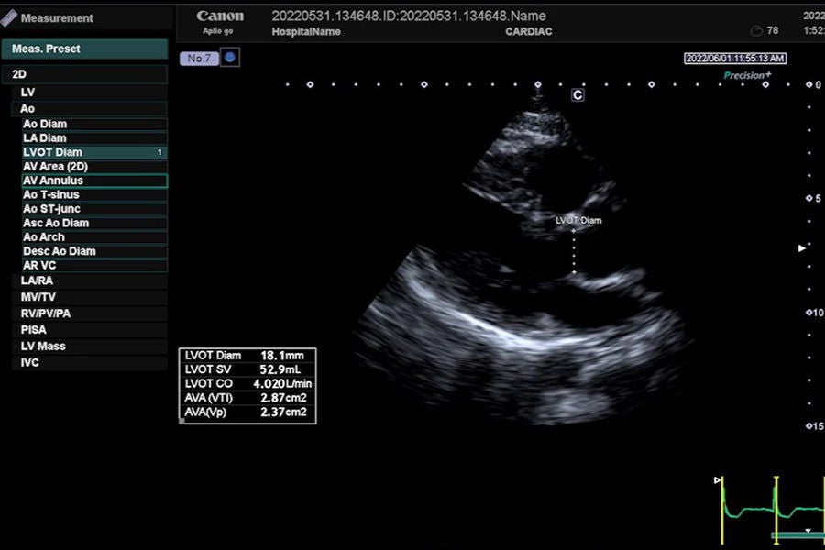Select the C orientation marker on the scan

[577, 94]
